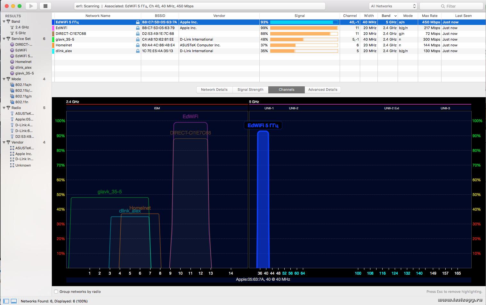The image size is (486, 305).
Task: Switch to the Signal Strength tab
Action: (x=250, y=90)
